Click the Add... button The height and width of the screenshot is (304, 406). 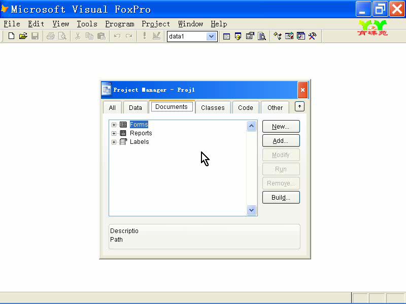coord(281,141)
